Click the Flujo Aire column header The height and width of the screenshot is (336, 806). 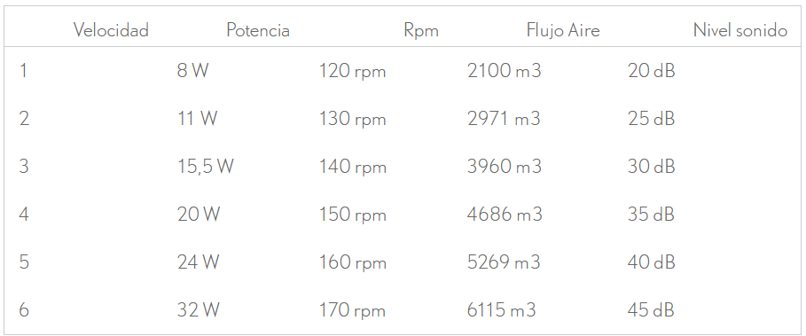[563, 31]
